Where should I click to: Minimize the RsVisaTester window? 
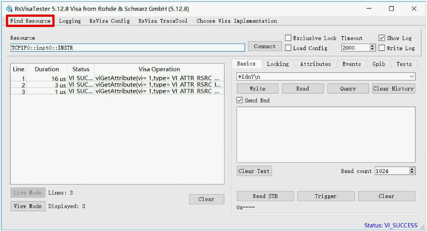click(369, 9)
